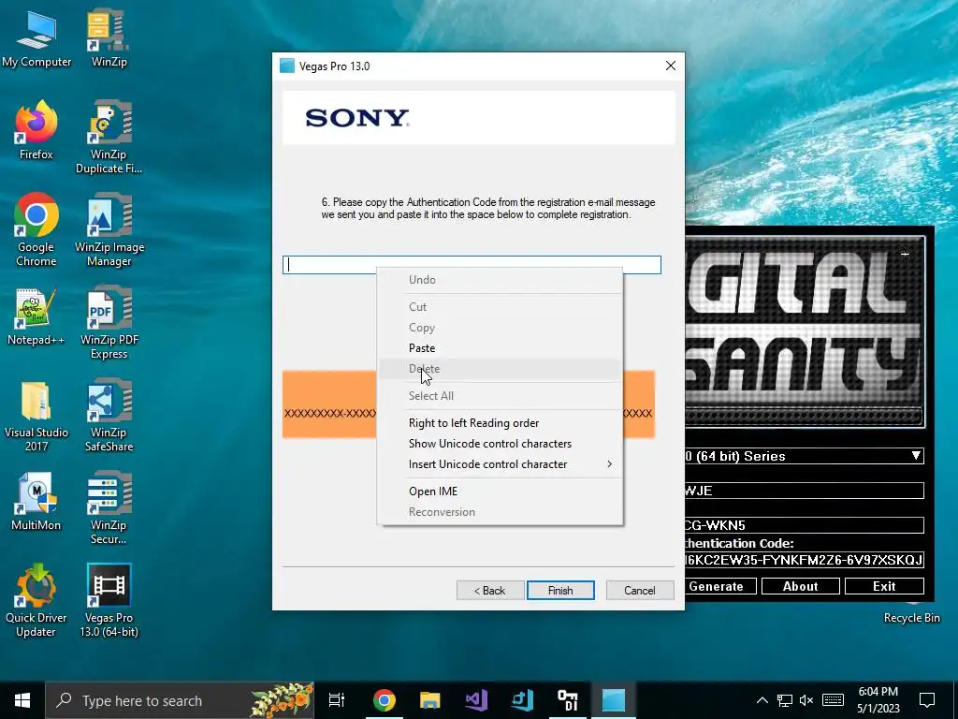Screen dimensions: 958x719
Task: Click Exit in the keygen window
Action: pyautogui.click(x=884, y=586)
